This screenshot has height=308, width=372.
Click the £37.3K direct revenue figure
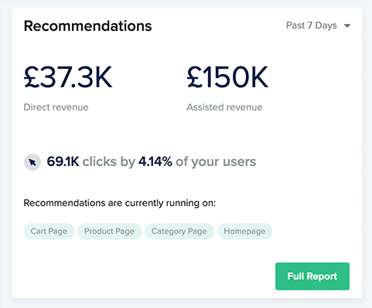68,77
